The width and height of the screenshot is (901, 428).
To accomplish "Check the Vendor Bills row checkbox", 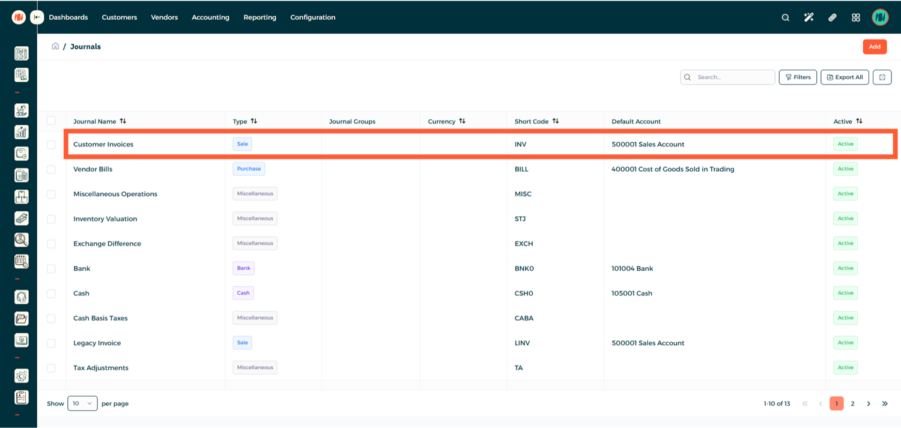I will [51, 169].
